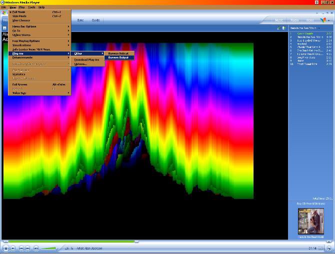This screenshot has width=335, height=254.
Task: Select track 6 She Don't Get the B...
Action: 310,50
